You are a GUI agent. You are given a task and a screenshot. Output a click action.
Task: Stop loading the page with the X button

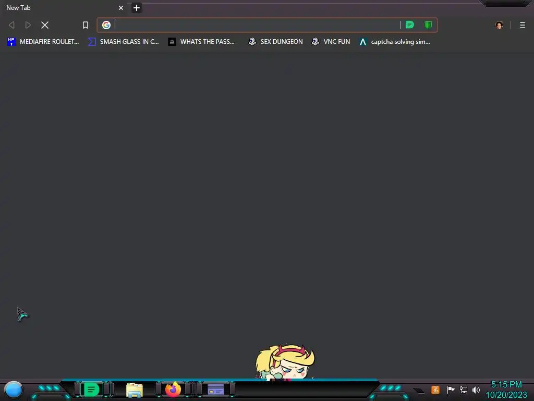[45, 25]
